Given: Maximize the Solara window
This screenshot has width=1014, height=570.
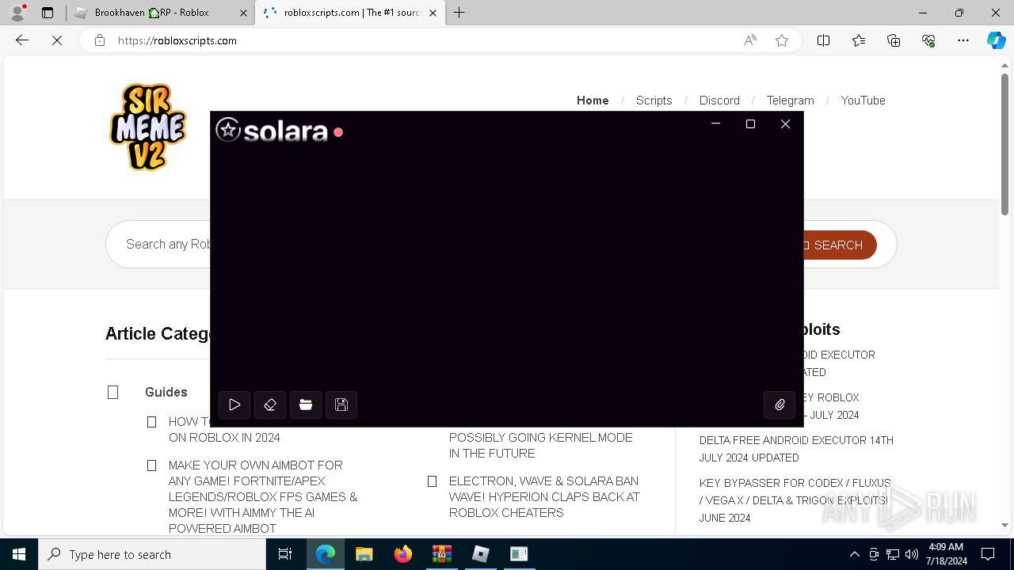Looking at the screenshot, I should coord(750,123).
